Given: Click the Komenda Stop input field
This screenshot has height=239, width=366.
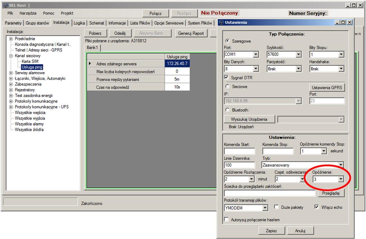Looking at the screenshot, I should (278, 151).
